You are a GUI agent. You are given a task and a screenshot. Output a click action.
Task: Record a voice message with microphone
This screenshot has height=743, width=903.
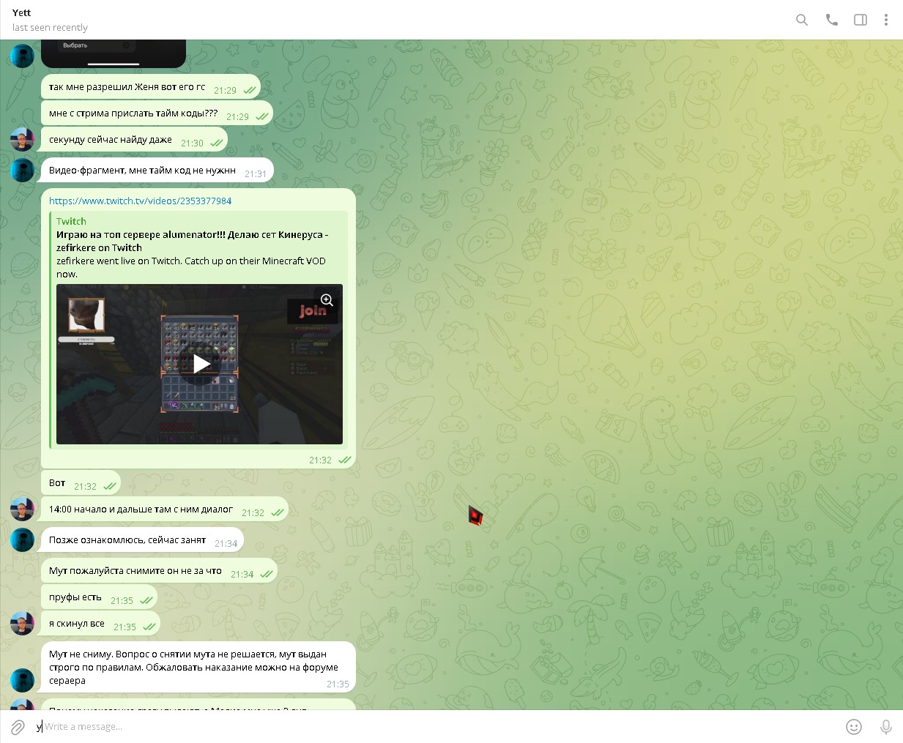pyautogui.click(x=885, y=727)
